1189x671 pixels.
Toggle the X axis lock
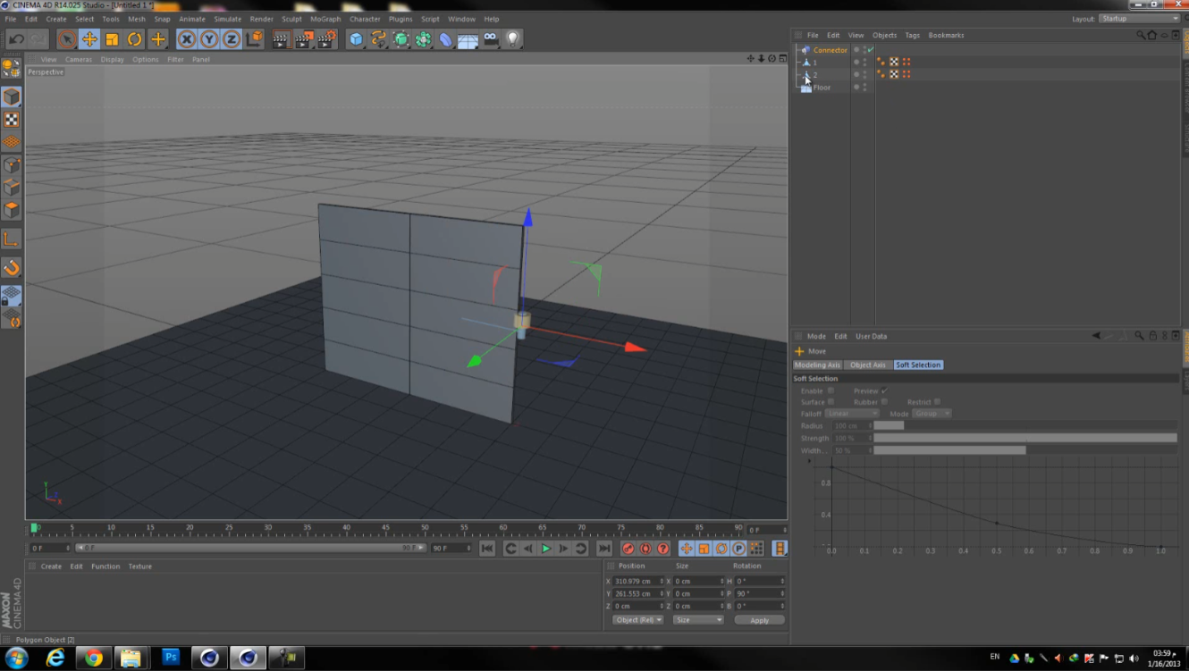click(186, 39)
